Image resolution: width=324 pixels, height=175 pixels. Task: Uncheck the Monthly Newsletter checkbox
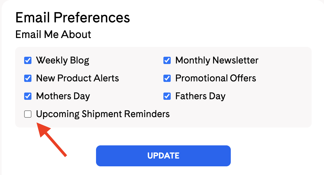click(167, 60)
